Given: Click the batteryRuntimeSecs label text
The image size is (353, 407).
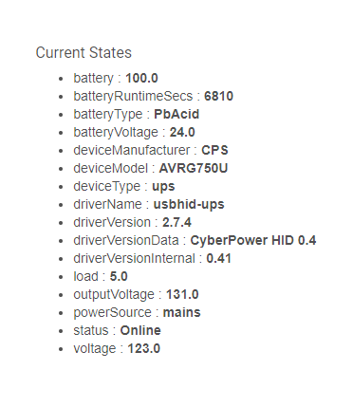Looking at the screenshot, I should point(133,96).
